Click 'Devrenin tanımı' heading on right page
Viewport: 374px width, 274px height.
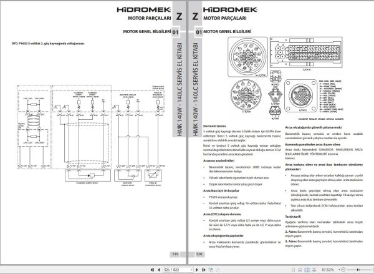(x=214, y=126)
